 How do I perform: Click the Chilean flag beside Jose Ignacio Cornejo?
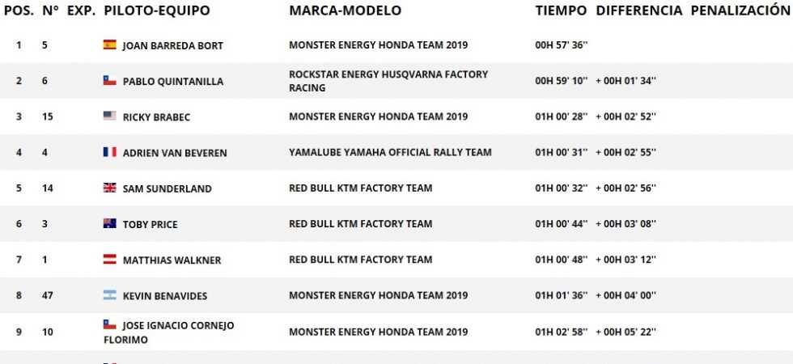point(109,325)
